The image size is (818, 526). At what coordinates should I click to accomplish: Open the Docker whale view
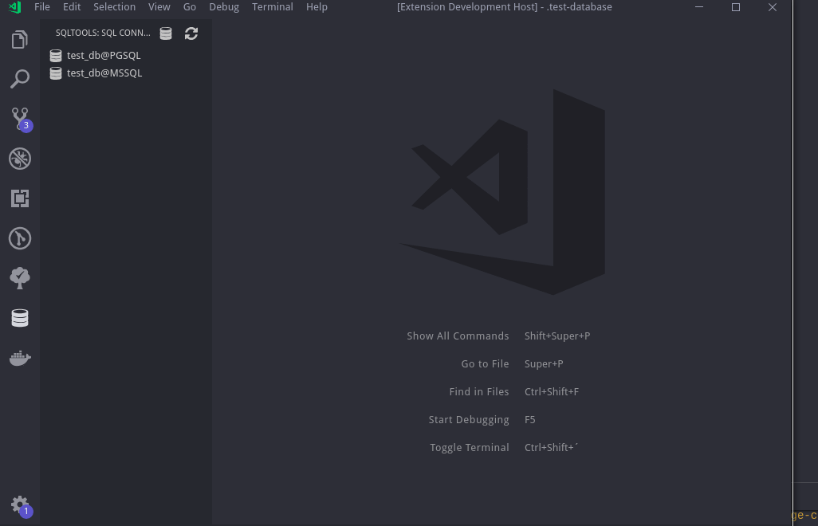[x=20, y=358]
